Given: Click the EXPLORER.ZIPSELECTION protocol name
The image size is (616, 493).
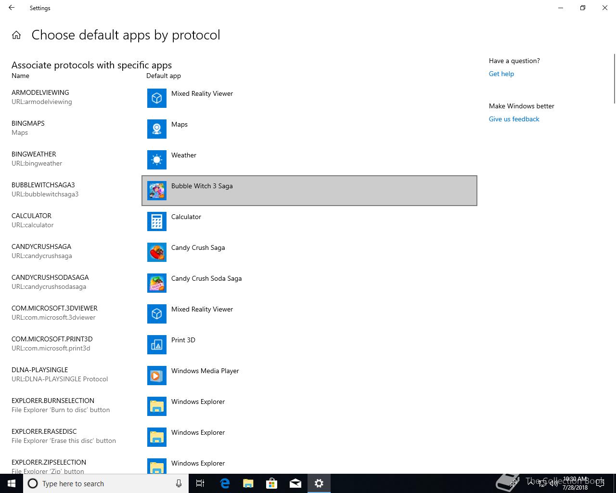Looking at the screenshot, I should tap(49, 462).
